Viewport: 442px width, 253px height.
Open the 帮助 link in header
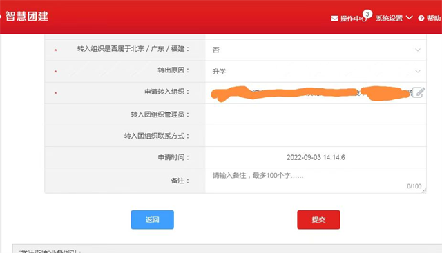pos(434,19)
